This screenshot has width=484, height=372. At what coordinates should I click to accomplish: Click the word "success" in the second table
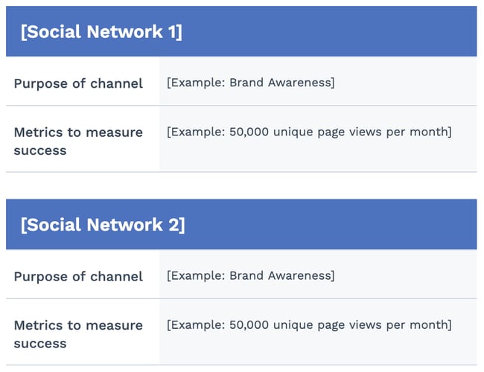pos(40,344)
